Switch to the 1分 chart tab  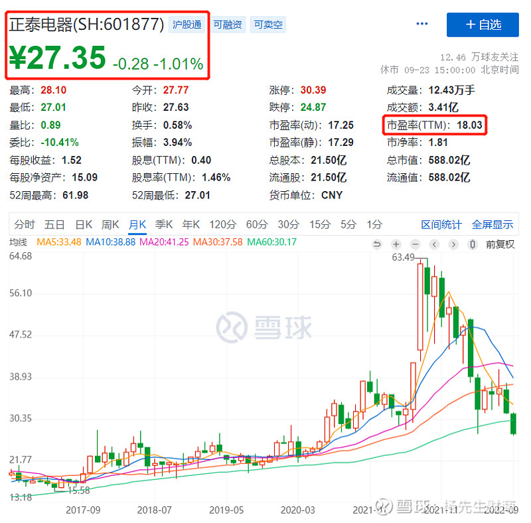[x=374, y=224]
